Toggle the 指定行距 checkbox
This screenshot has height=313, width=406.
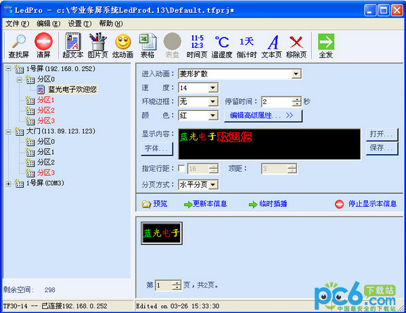tap(181, 168)
